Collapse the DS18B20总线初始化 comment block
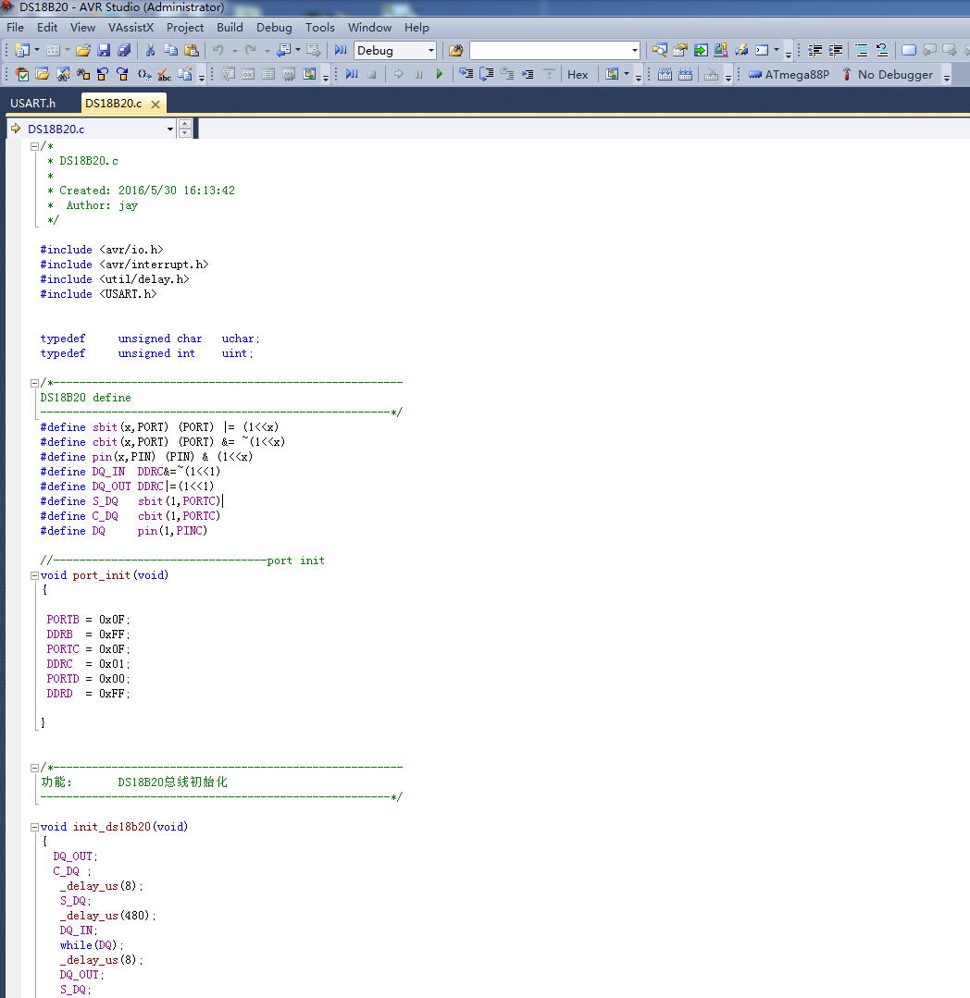 [x=34, y=769]
